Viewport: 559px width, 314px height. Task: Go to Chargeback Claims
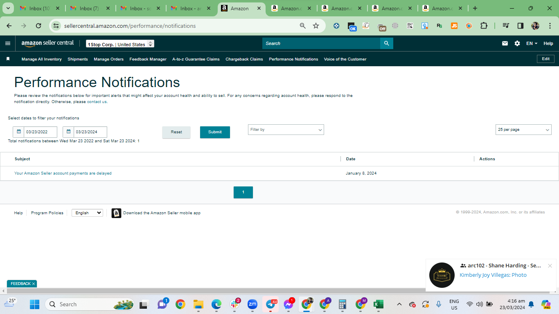pos(244,59)
